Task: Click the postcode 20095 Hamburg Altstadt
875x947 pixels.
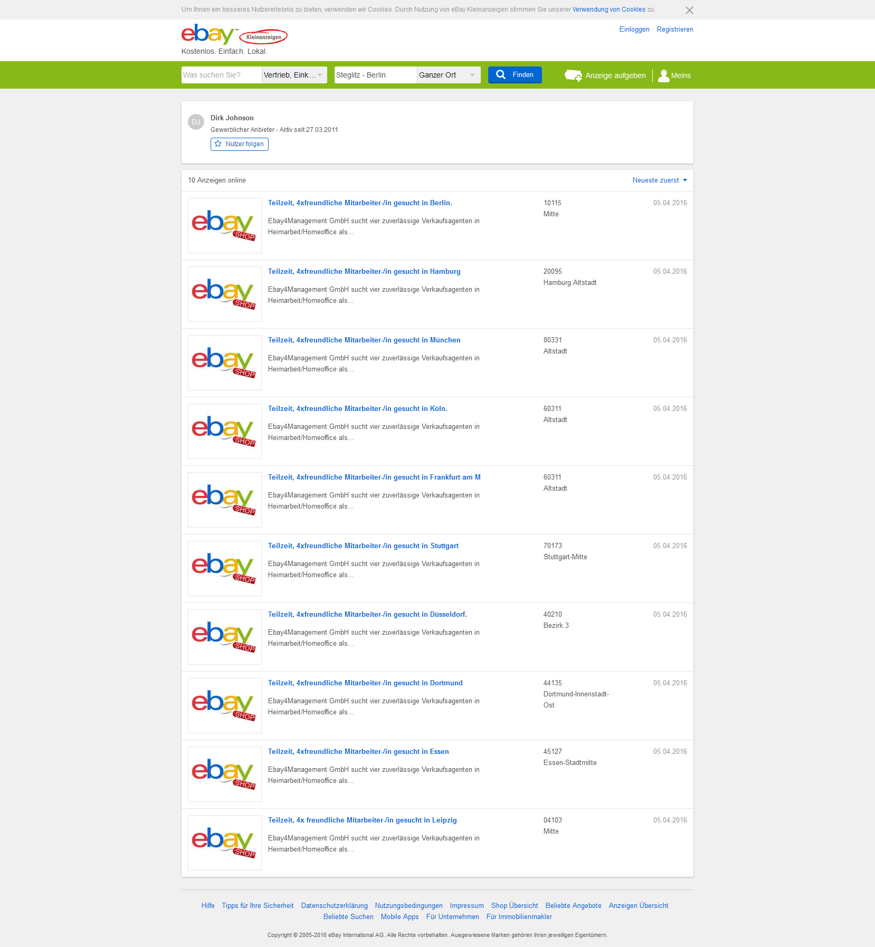Action: (x=570, y=277)
